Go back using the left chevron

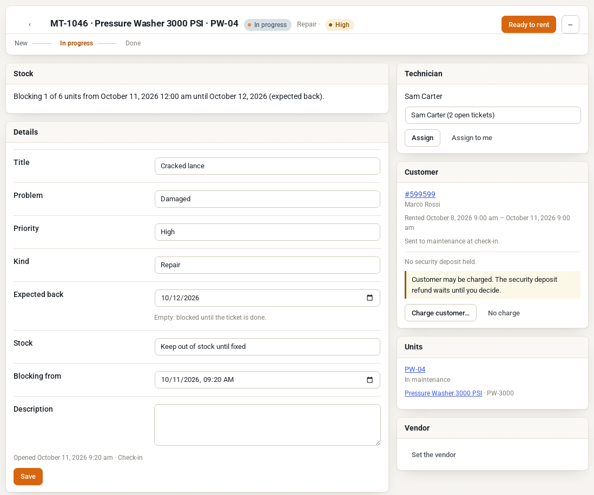pyautogui.click(x=30, y=25)
